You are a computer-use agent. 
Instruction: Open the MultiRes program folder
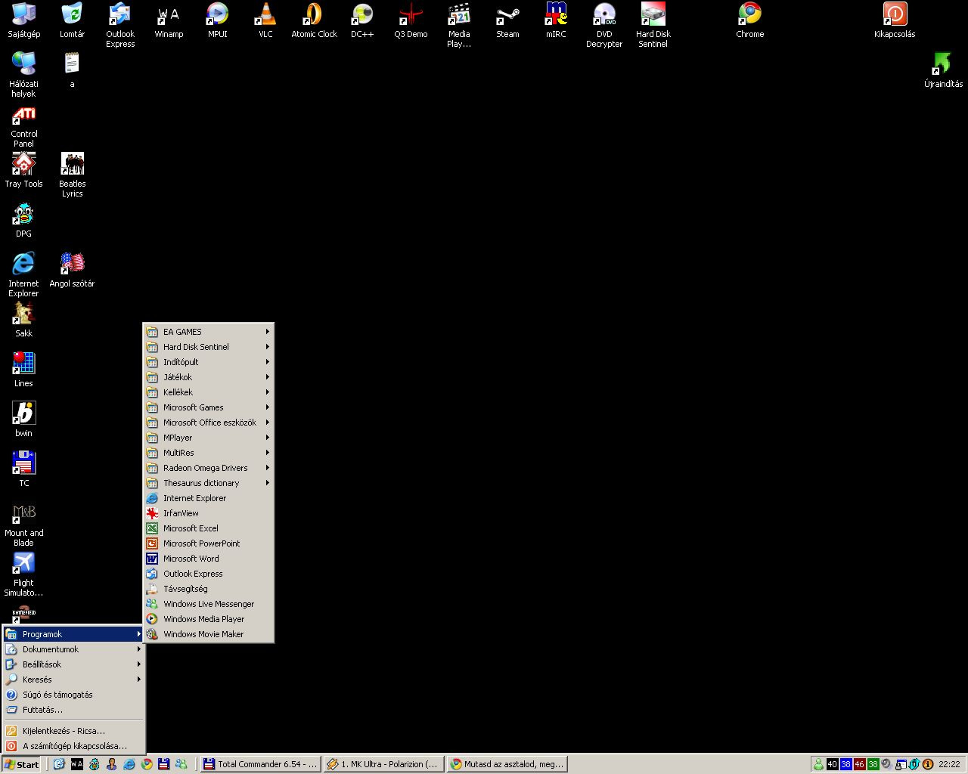pyautogui.click(x=208, y=453)
